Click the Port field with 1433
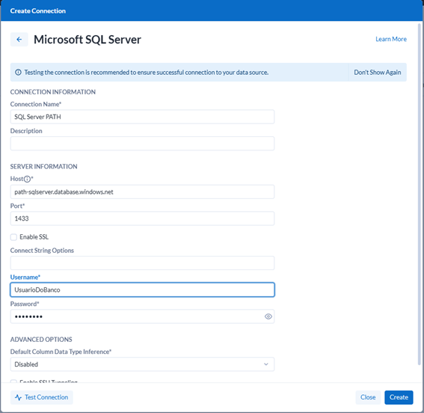The height and width of the screenshot is (413, 424). point(142,218)
